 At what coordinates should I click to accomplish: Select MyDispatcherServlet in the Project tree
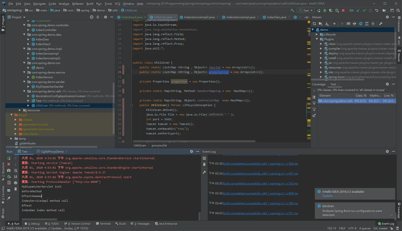49,87
